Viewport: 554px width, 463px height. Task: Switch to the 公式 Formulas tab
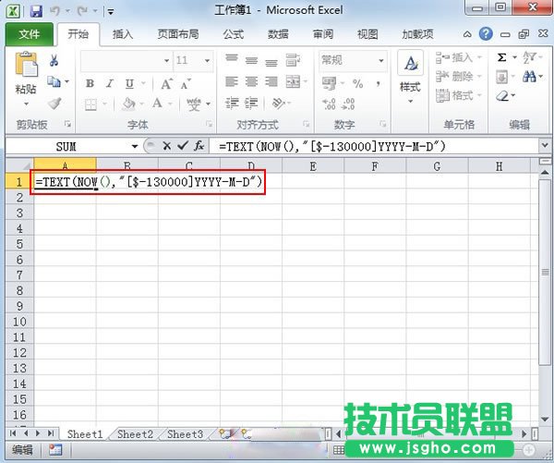[234, 34]
